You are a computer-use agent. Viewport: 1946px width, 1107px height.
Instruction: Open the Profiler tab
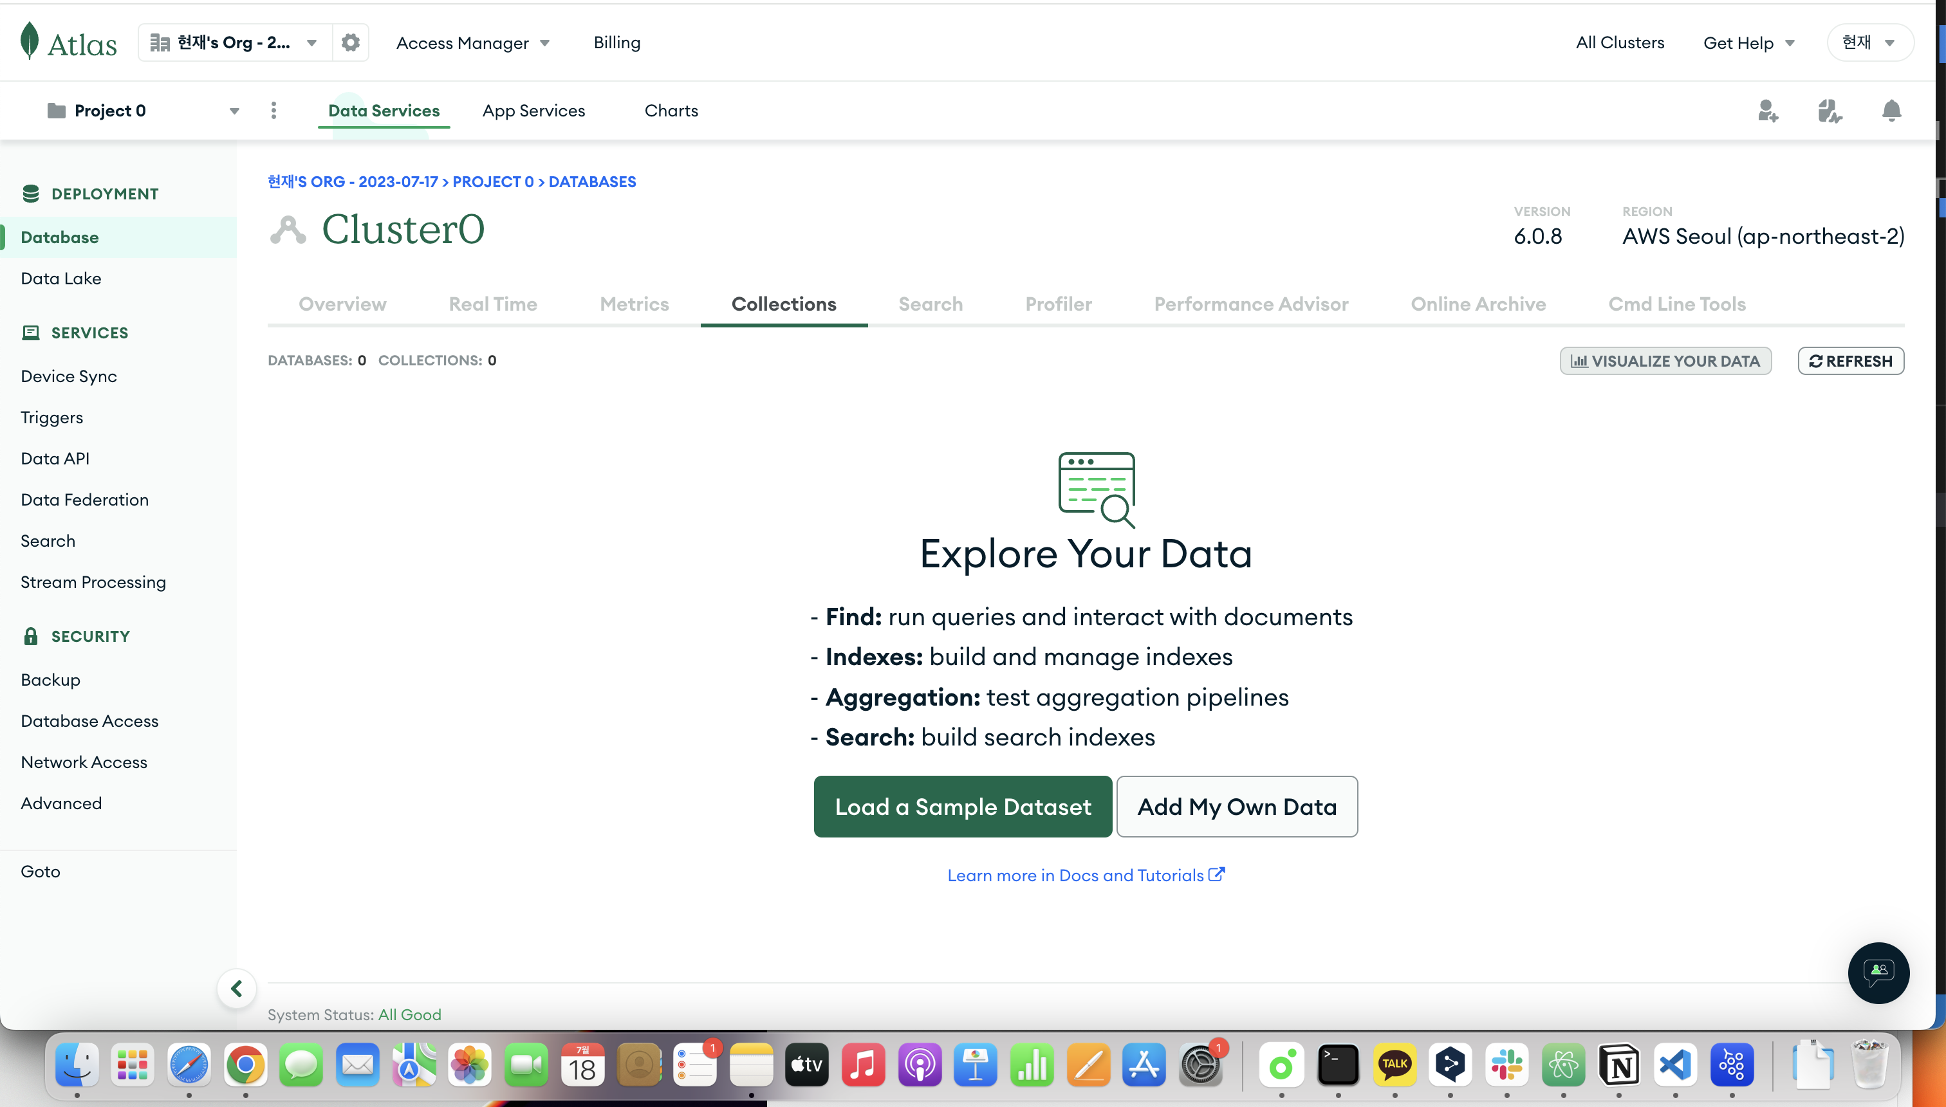[1059, 304]
